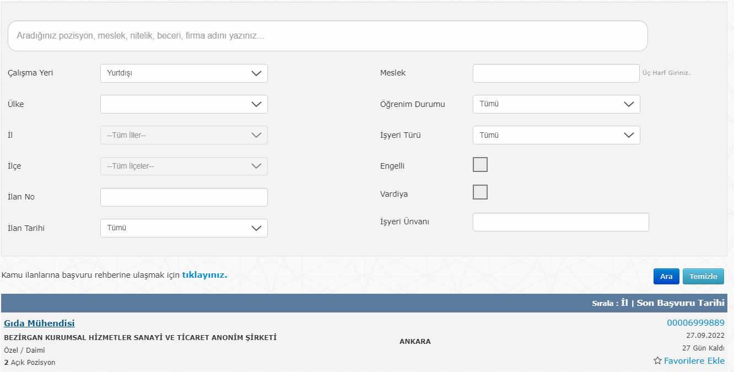
Task: Open the tıklayınız guide link
Action: (x=204, y=274)
